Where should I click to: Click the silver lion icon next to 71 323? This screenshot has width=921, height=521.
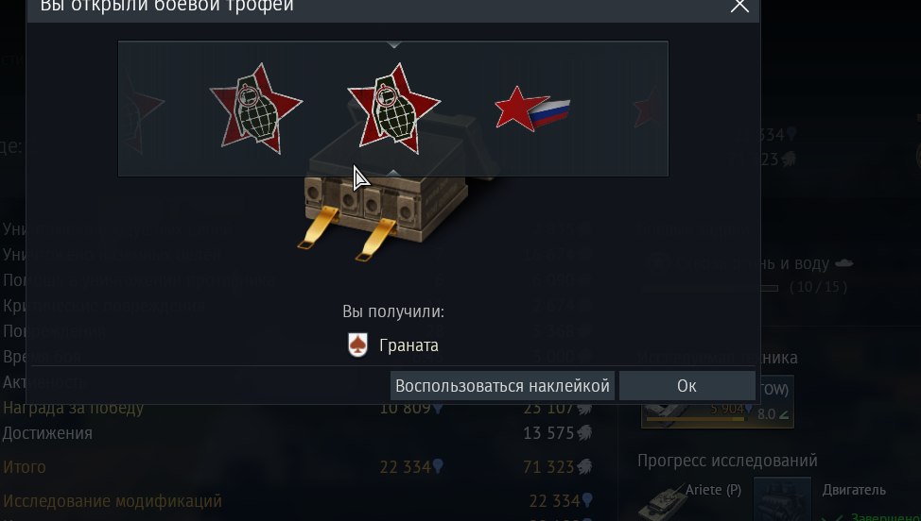pos(584,466)
